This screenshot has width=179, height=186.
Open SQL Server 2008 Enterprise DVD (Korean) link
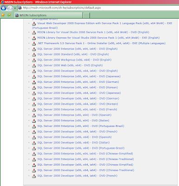coord(77,87)
